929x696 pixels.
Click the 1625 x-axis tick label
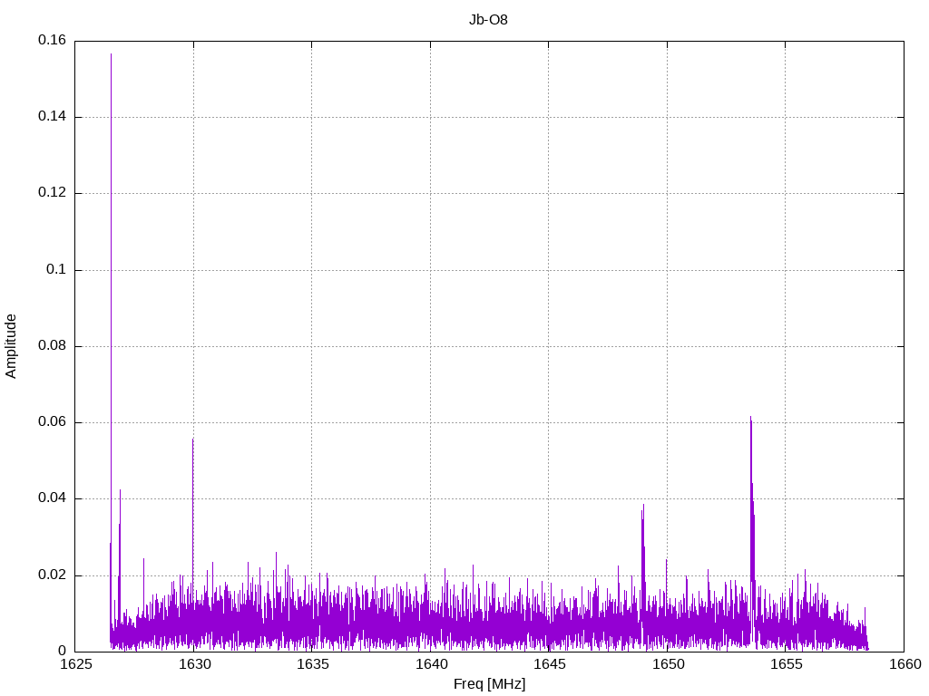coord(75,664)
